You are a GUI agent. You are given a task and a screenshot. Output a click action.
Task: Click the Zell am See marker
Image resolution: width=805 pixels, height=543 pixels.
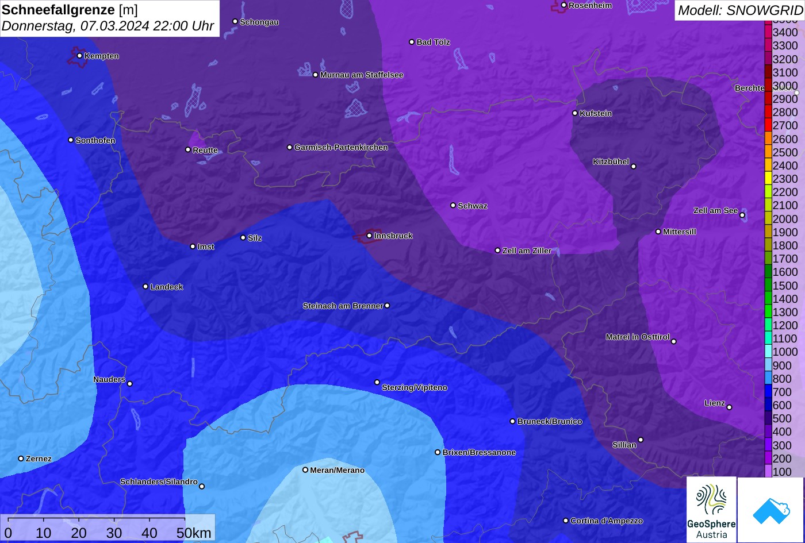pos(742,215)
